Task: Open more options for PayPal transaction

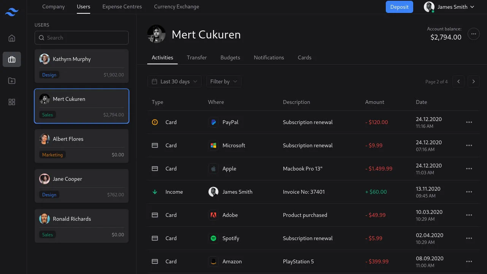Action: (469, 122)
